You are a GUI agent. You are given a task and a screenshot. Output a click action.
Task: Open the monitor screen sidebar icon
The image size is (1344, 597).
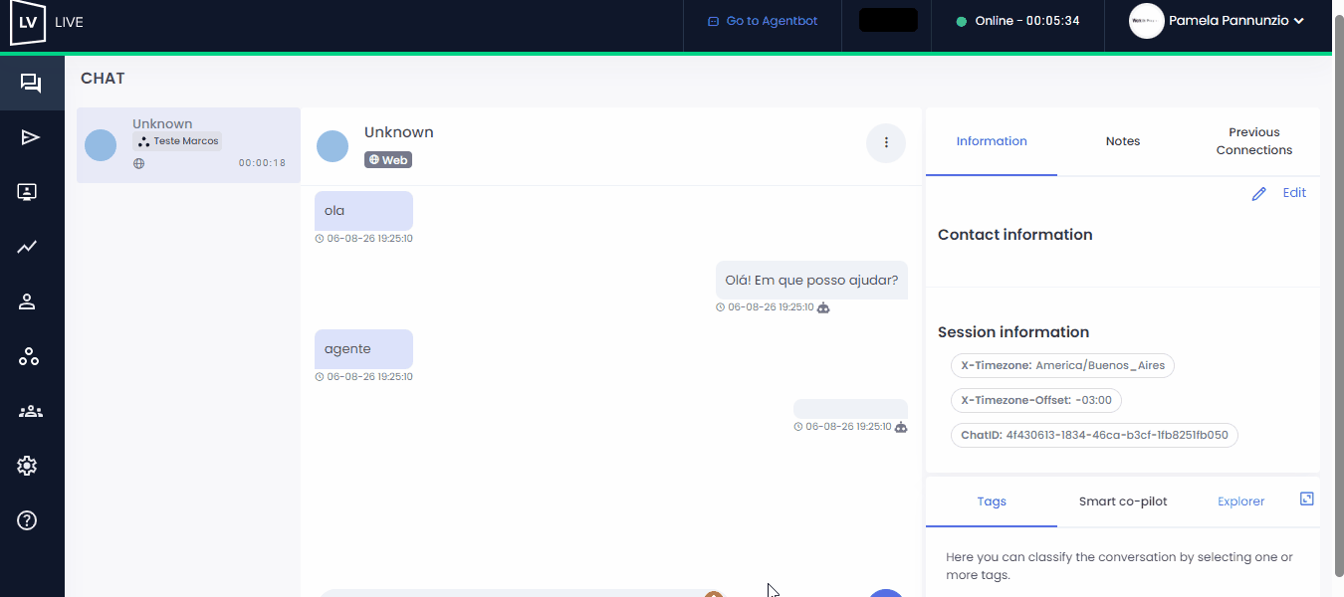coord(28,192)
